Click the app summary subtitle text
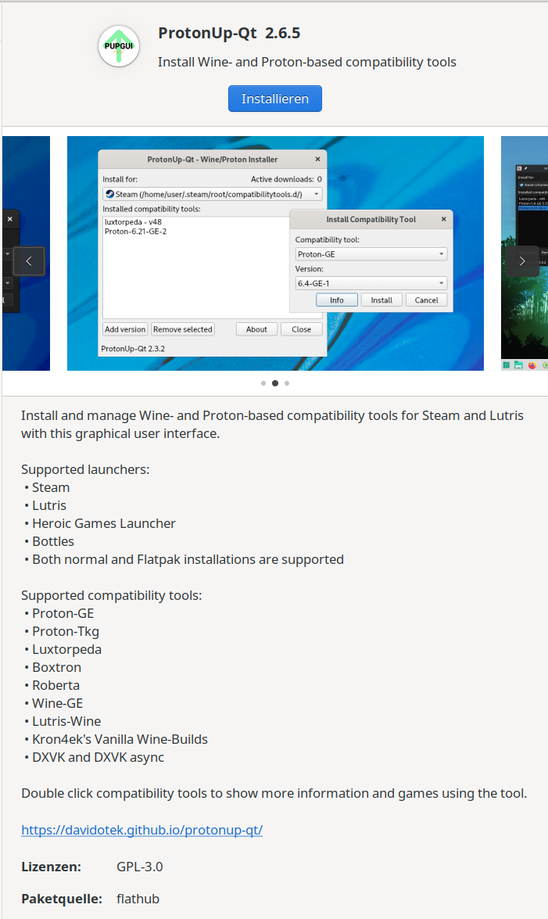 click(x=307, y=62)
